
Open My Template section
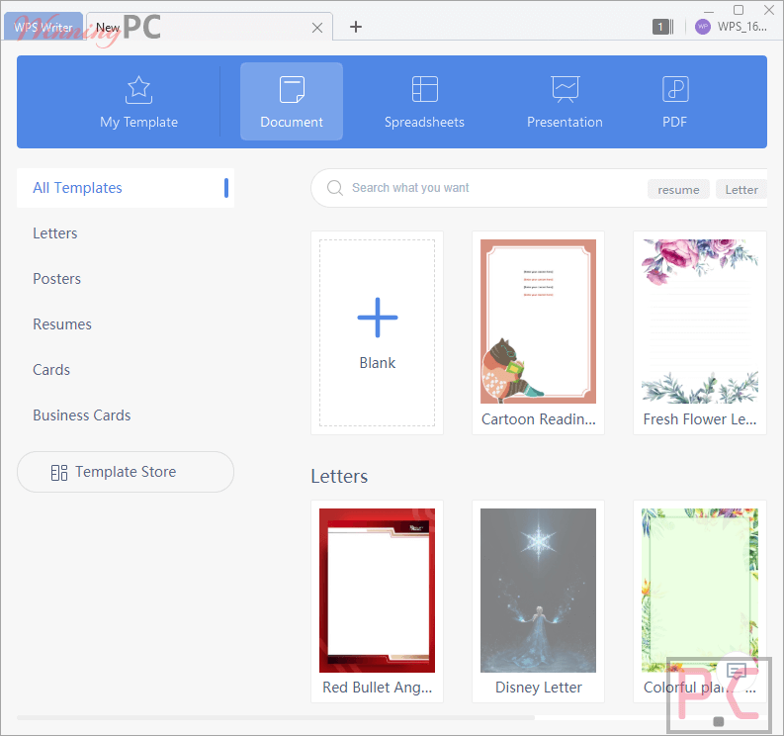point(138,102)
